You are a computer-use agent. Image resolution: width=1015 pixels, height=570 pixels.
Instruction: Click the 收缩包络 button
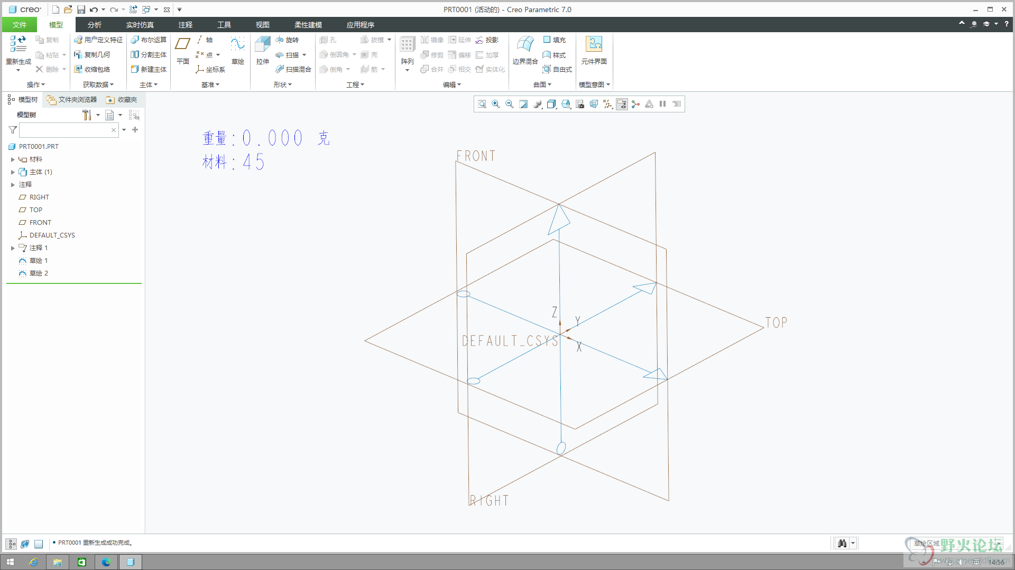tap(92, 69)
